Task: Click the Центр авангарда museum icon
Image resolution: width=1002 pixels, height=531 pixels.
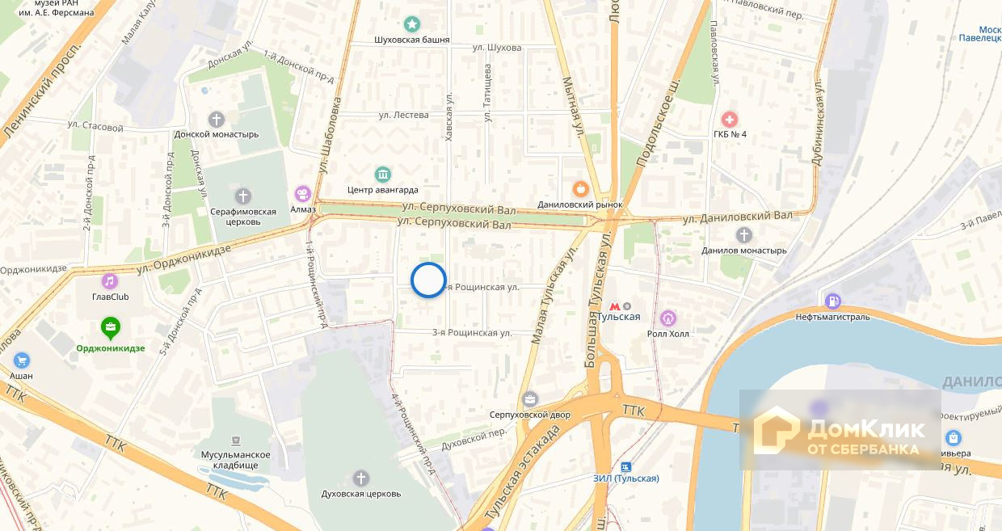Action: coord(382,174)
